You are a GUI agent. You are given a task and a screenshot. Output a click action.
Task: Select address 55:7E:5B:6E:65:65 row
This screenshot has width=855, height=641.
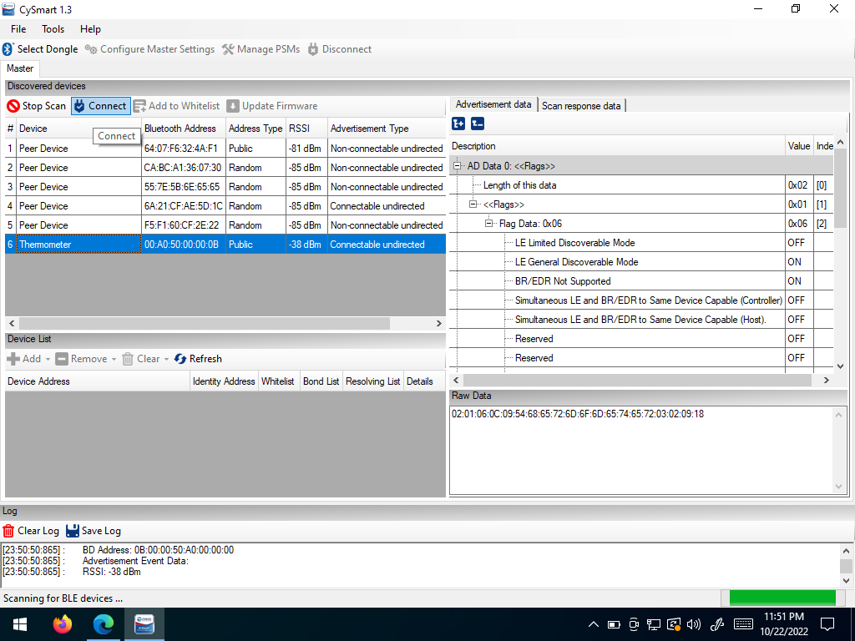(x=225, y=186)
